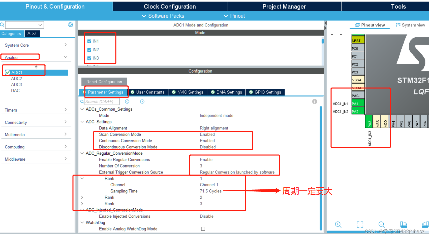
Task: Click the settings gear icon above Categories
Action: click(x=71, y=25)
